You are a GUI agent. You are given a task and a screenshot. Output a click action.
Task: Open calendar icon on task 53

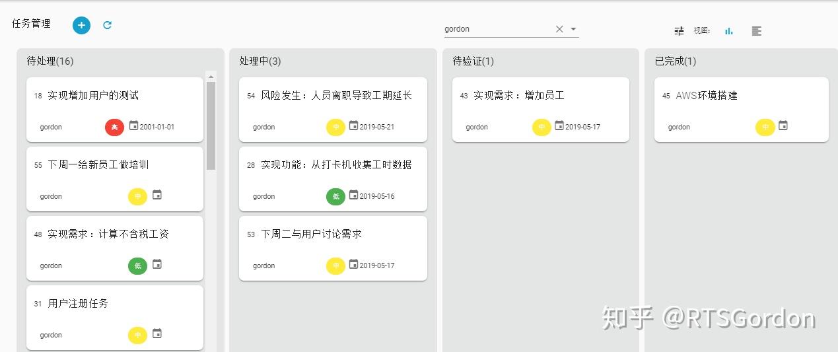click(x=353, y=264)
